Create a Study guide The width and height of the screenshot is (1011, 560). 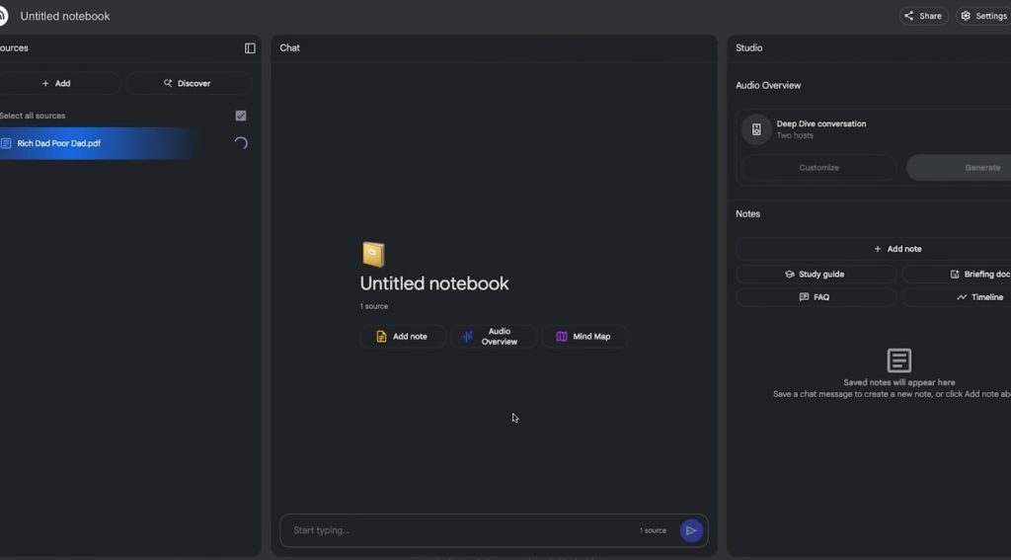point(816,275)
